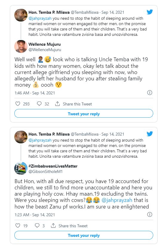The height and width of the screenshot is (247, 166).
Task: Open the @WellenceMujuru handle link
Action: 45,50
